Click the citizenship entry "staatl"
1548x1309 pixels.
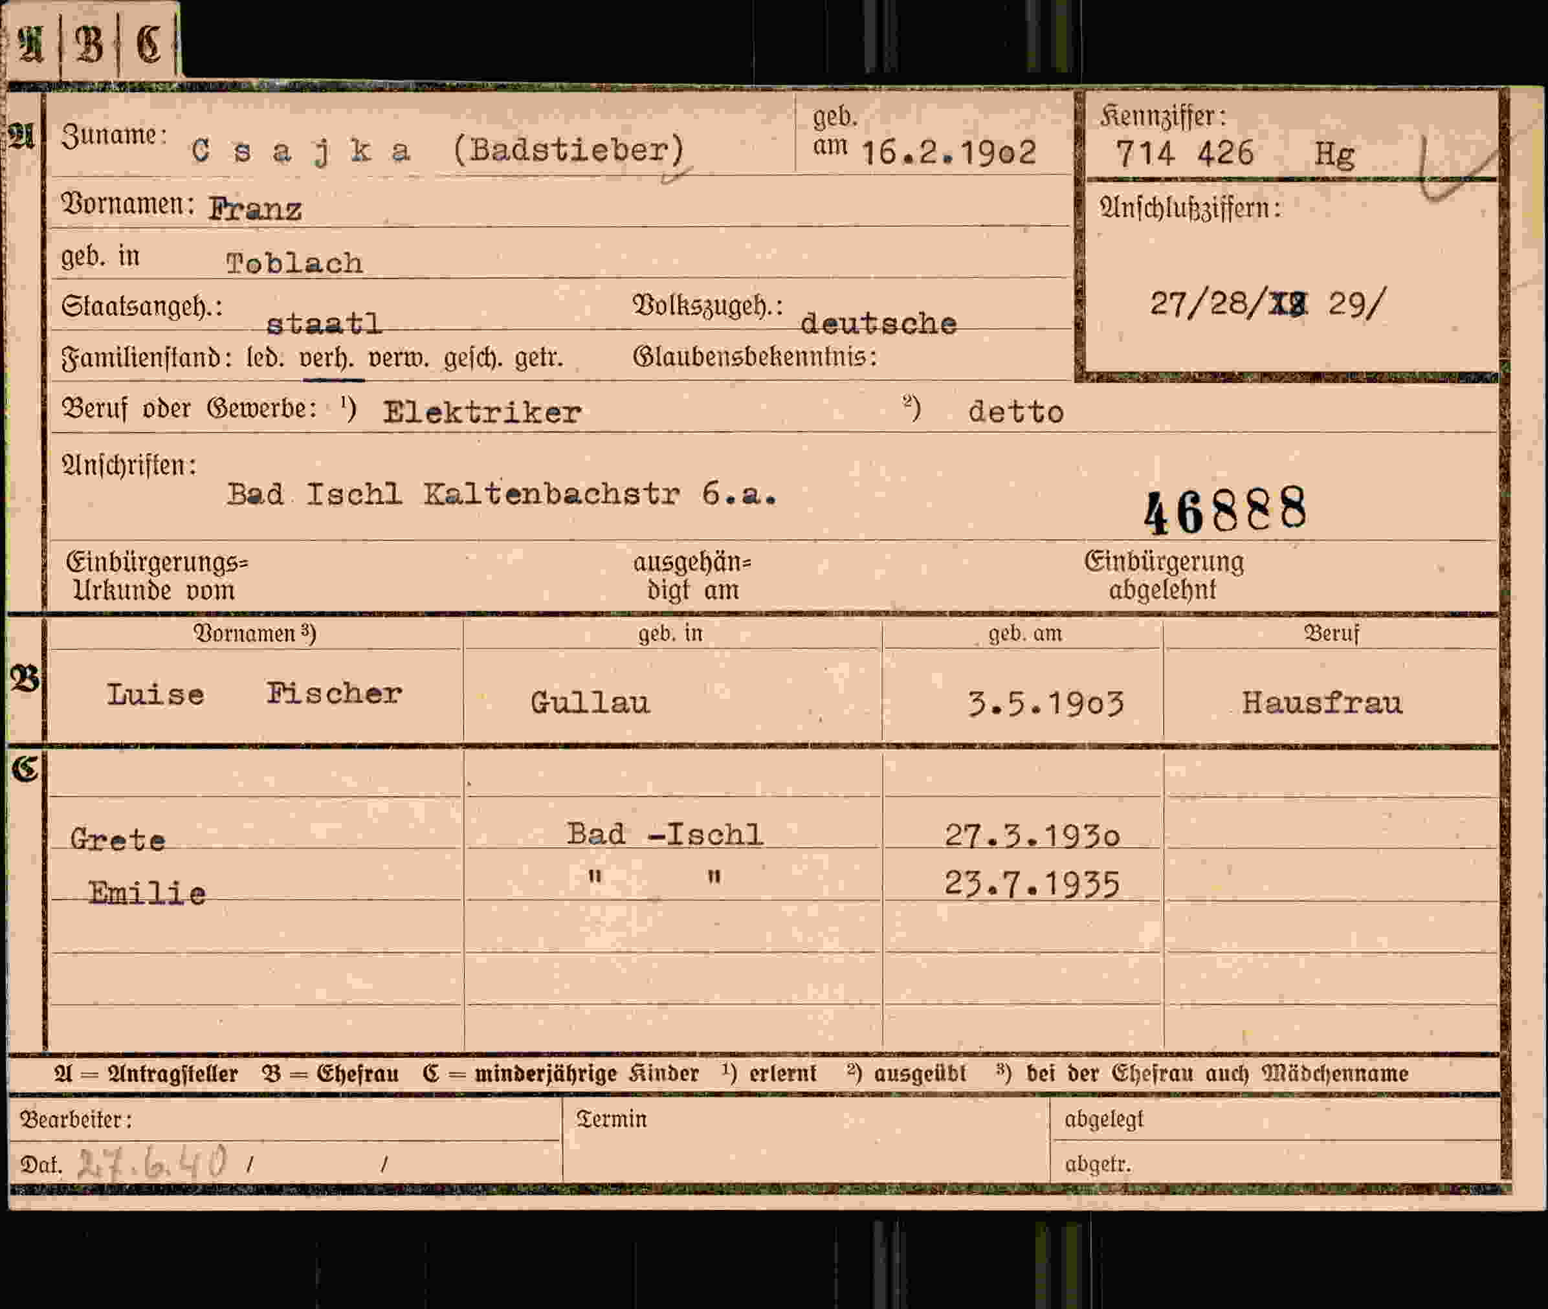[x=324, y=324]
